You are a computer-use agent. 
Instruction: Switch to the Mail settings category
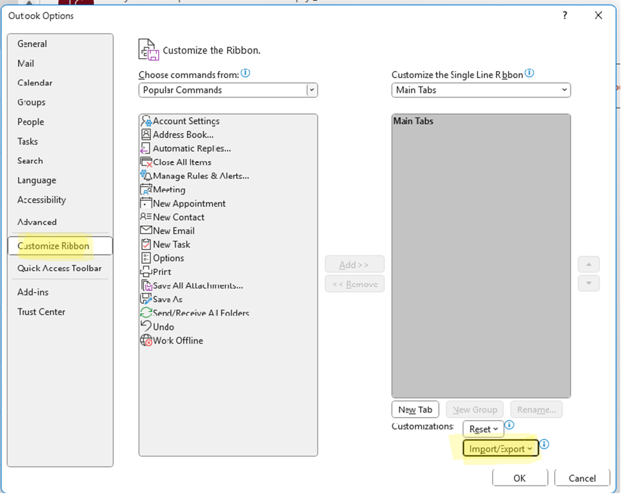[x=26, y=63]
